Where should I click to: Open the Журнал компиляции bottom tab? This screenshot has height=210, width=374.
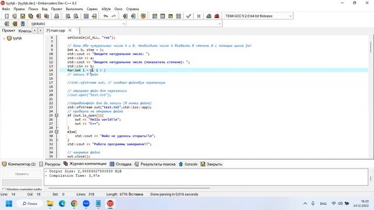coord(85,164)
